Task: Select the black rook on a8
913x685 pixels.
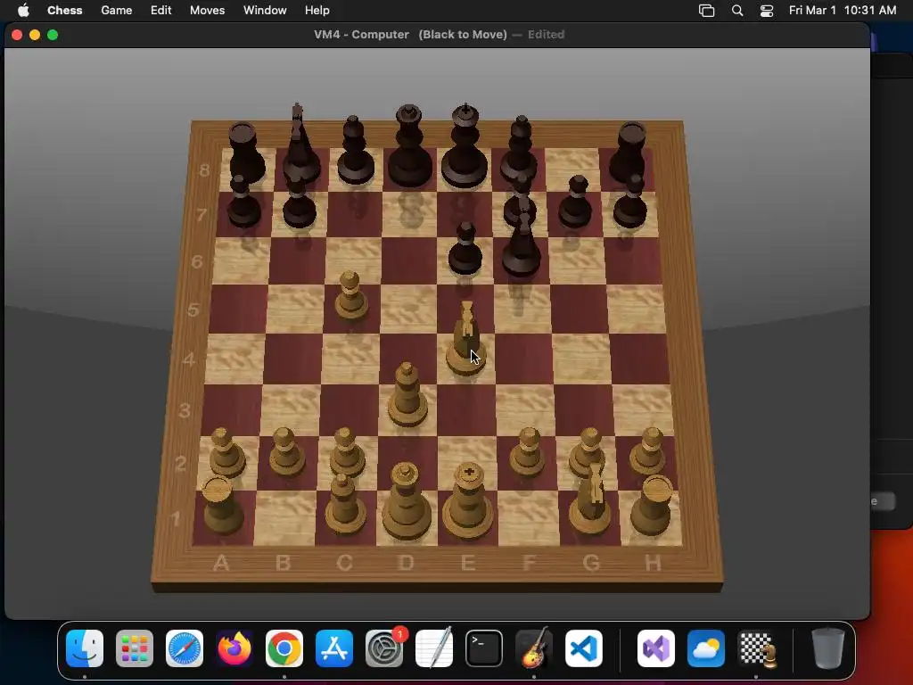Action: (x=246, y=153)
